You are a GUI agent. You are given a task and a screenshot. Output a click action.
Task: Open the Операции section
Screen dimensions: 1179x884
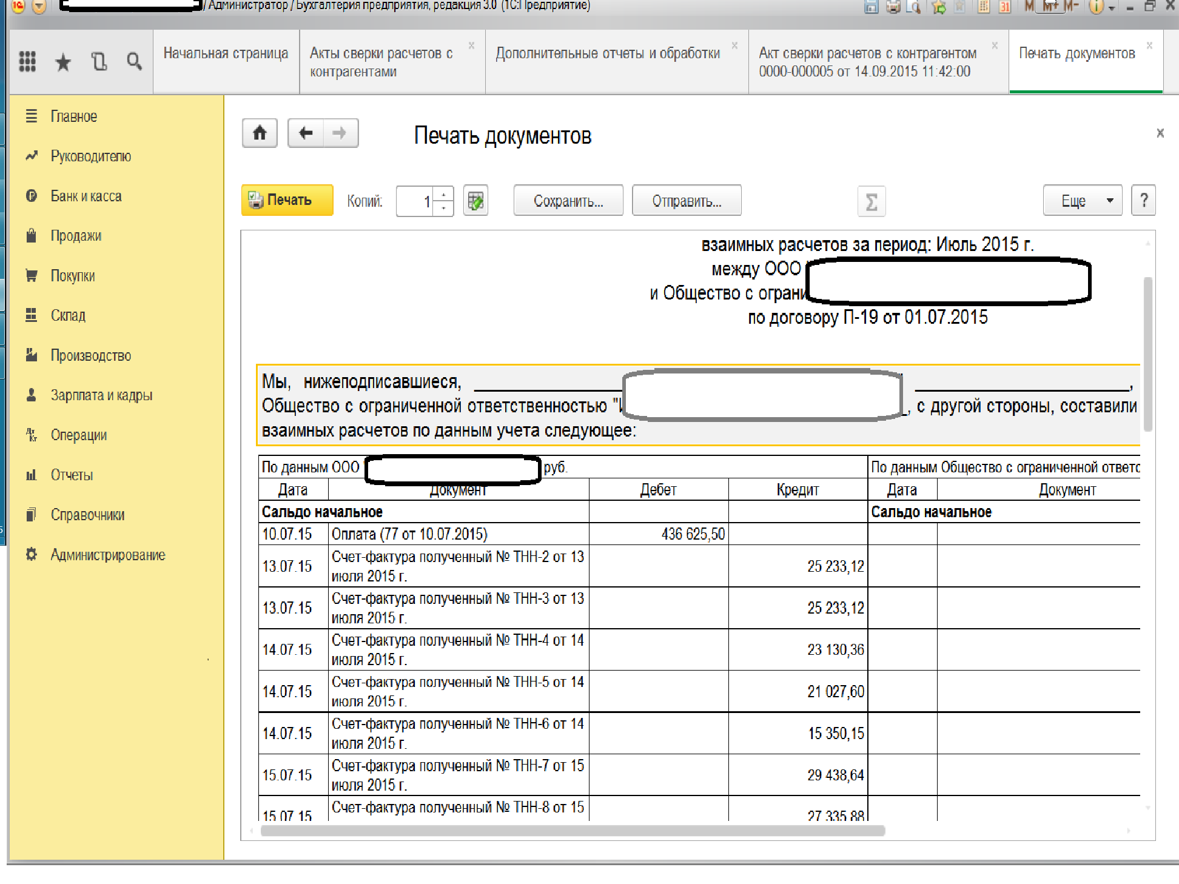pos(78,435)
